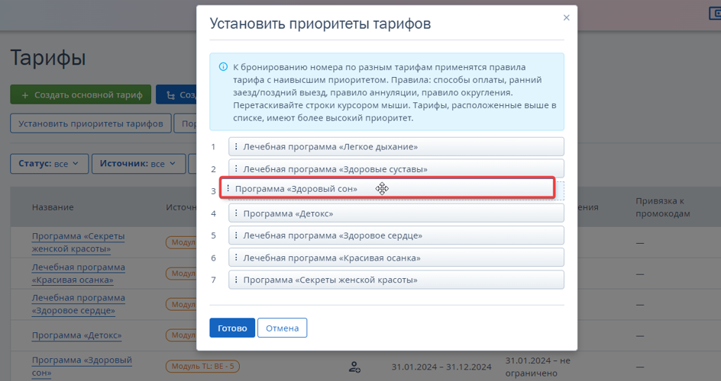Click the Тарифы page heading
This screenshot has width=721, height=381.
click(48, 58)
